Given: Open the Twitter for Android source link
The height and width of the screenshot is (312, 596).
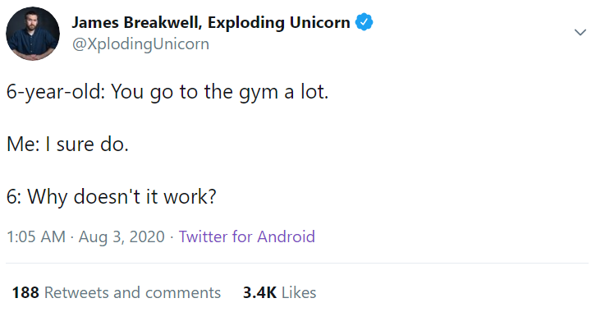Looking at the screenshot, I should tap(246, 236).
